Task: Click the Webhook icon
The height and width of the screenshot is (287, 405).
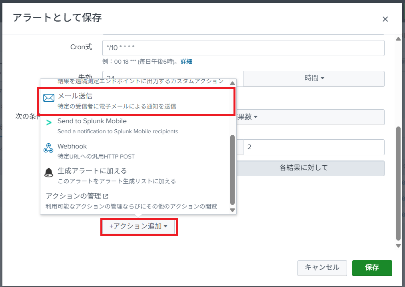Action: click(x=48, y=148)
